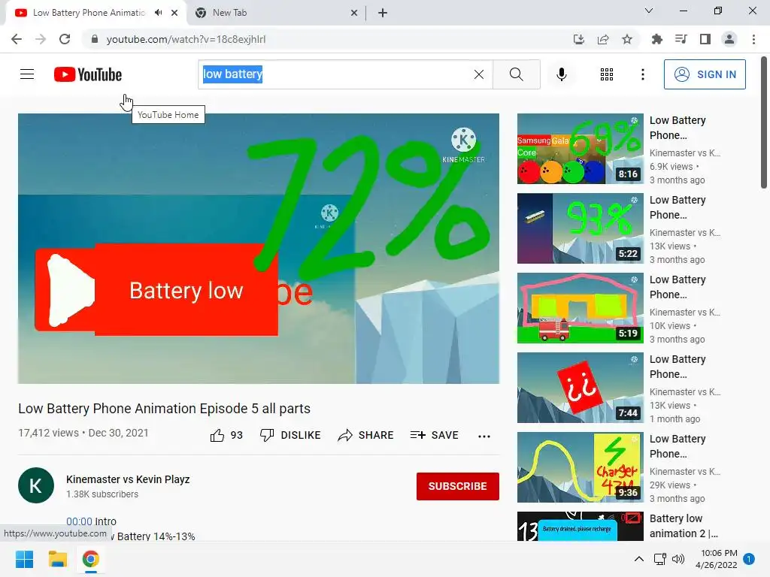
Task: Click the DISLIKE button
Action: 291,435
